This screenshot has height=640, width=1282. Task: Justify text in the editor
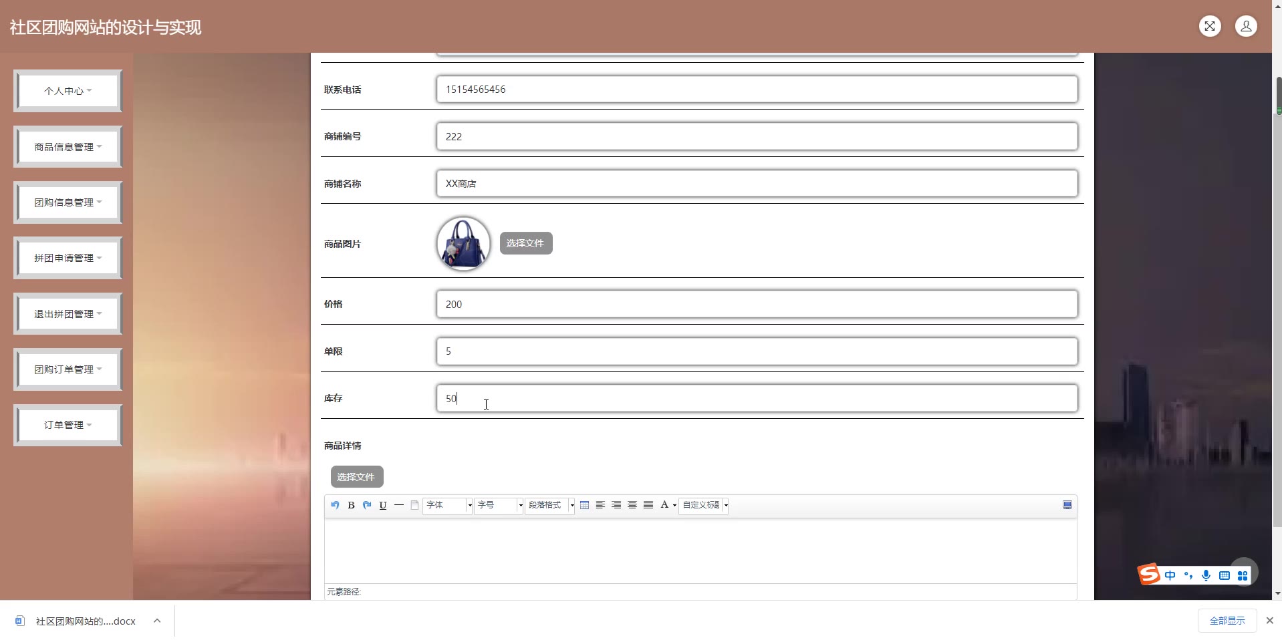click(x=648, y=505)
